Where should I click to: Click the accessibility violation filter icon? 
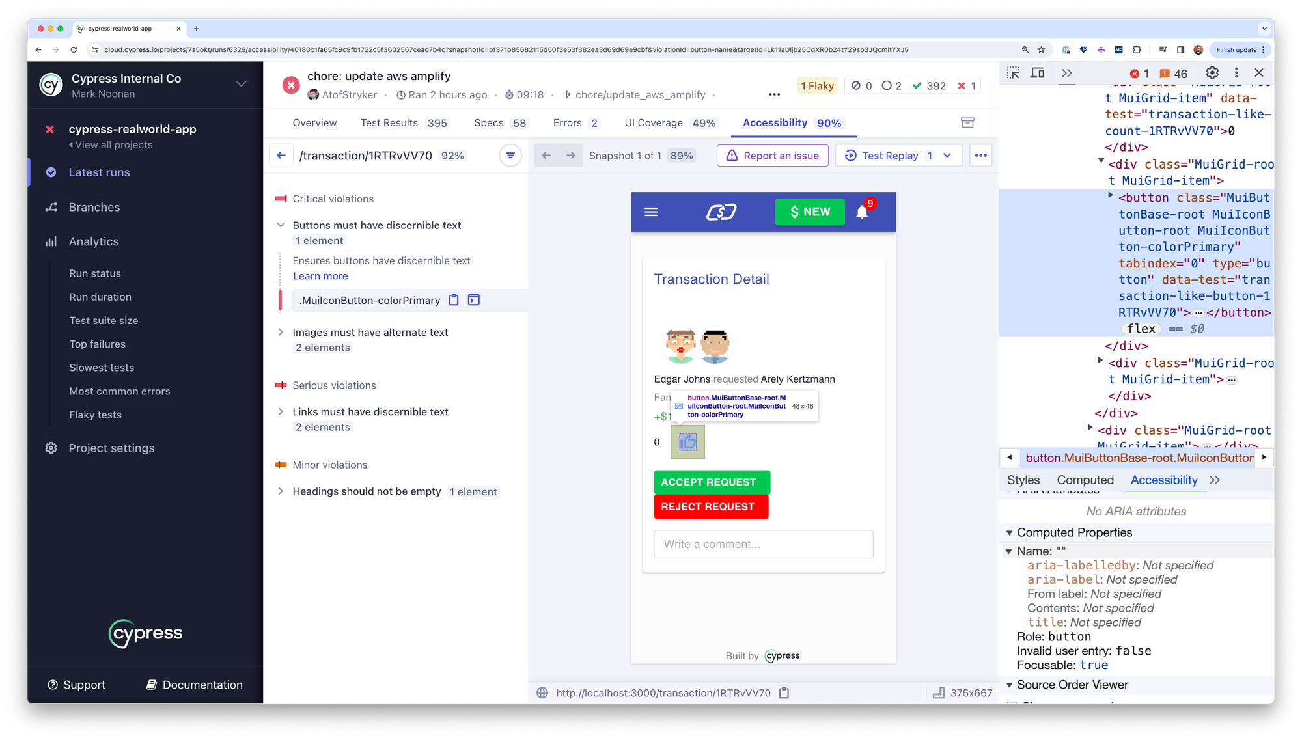pyautogui.click(x=510, y=155)
